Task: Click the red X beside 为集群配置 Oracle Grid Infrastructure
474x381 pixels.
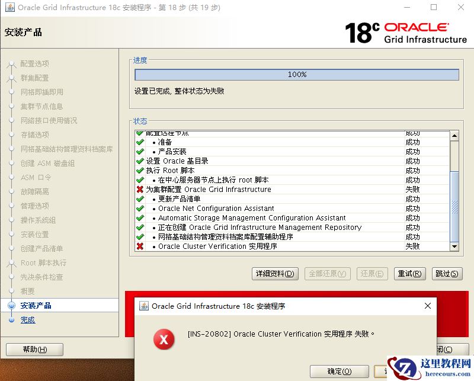Action: coord(140,189)
